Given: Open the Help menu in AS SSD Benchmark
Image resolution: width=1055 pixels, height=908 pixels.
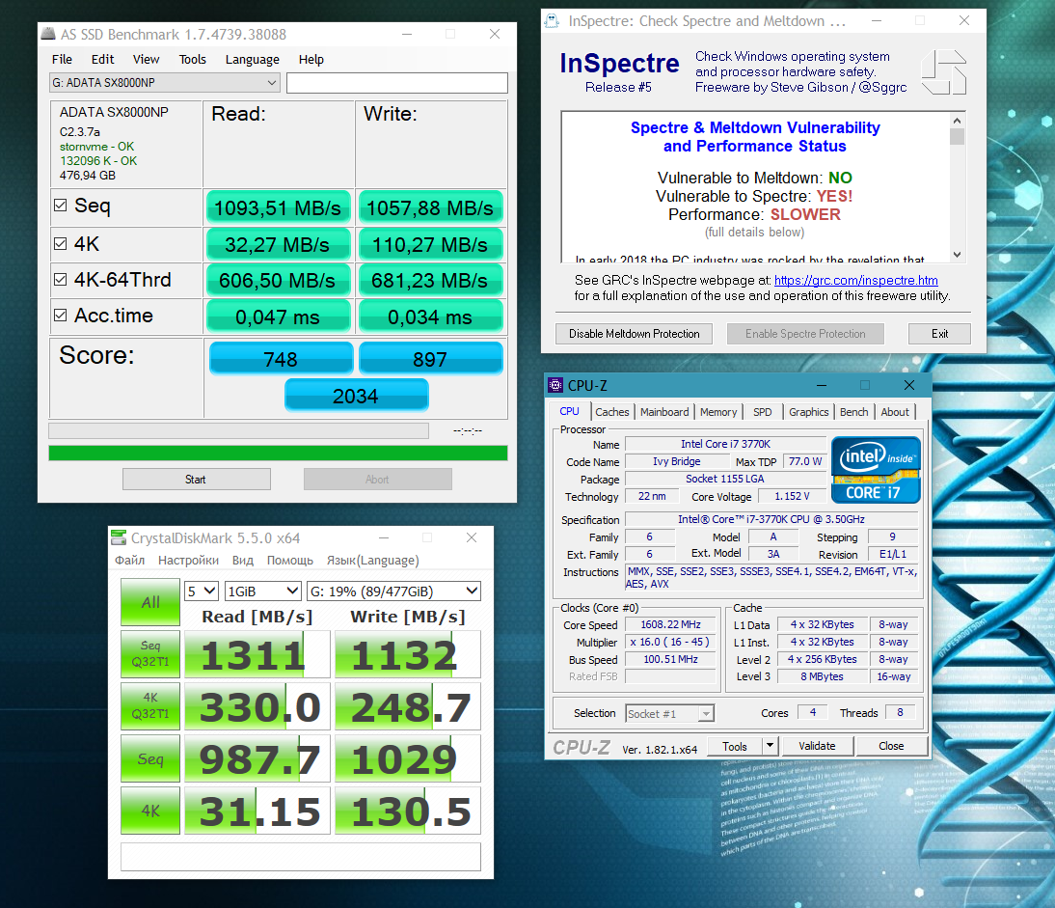Looking at the screenshot, I should (x=311, y=59).
